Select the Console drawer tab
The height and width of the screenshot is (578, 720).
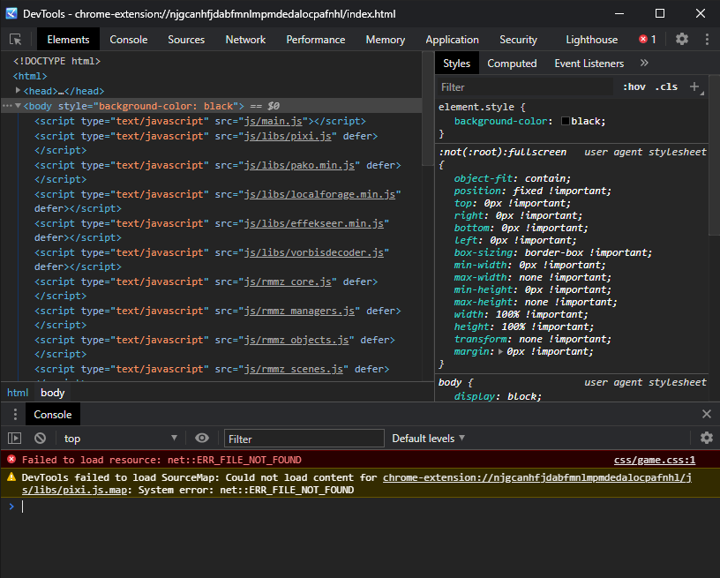point(53,415)
